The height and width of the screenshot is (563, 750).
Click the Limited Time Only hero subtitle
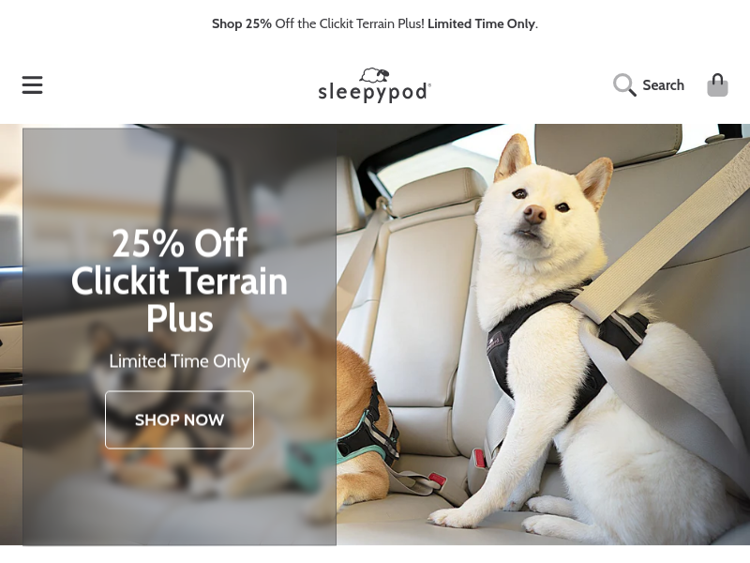179,361
